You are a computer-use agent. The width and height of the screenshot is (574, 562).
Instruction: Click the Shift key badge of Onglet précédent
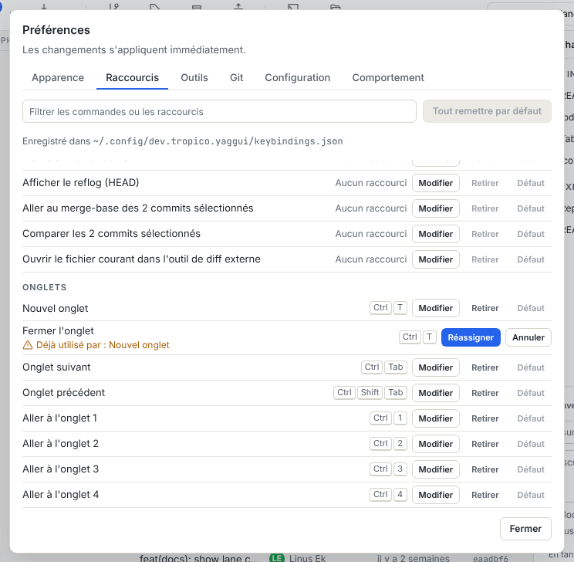(370, 393)
